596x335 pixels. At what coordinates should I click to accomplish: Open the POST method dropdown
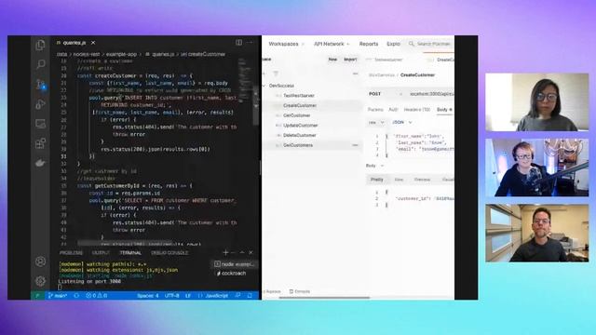386,94
